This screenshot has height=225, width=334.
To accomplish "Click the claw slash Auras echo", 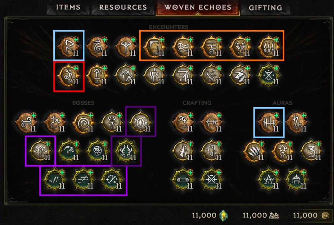I will [x=254, y=151].
